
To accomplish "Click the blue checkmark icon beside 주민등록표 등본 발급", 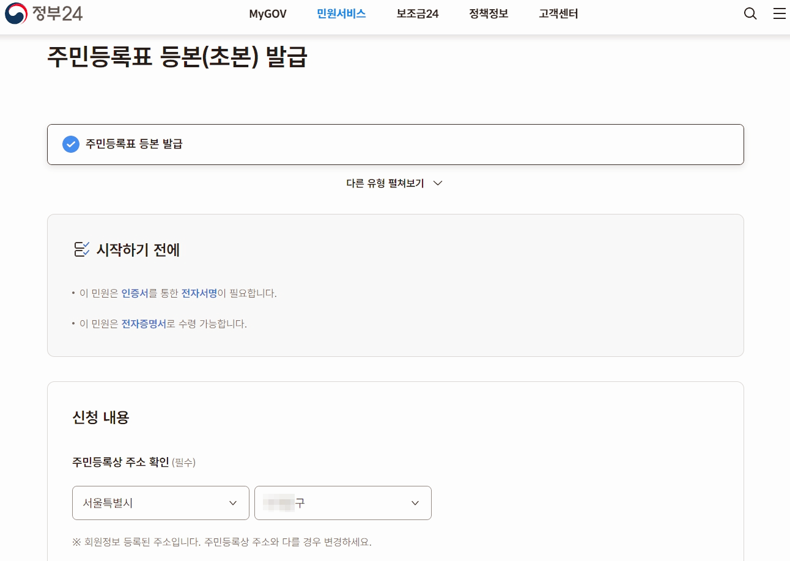I will click(x=71, y=144).
